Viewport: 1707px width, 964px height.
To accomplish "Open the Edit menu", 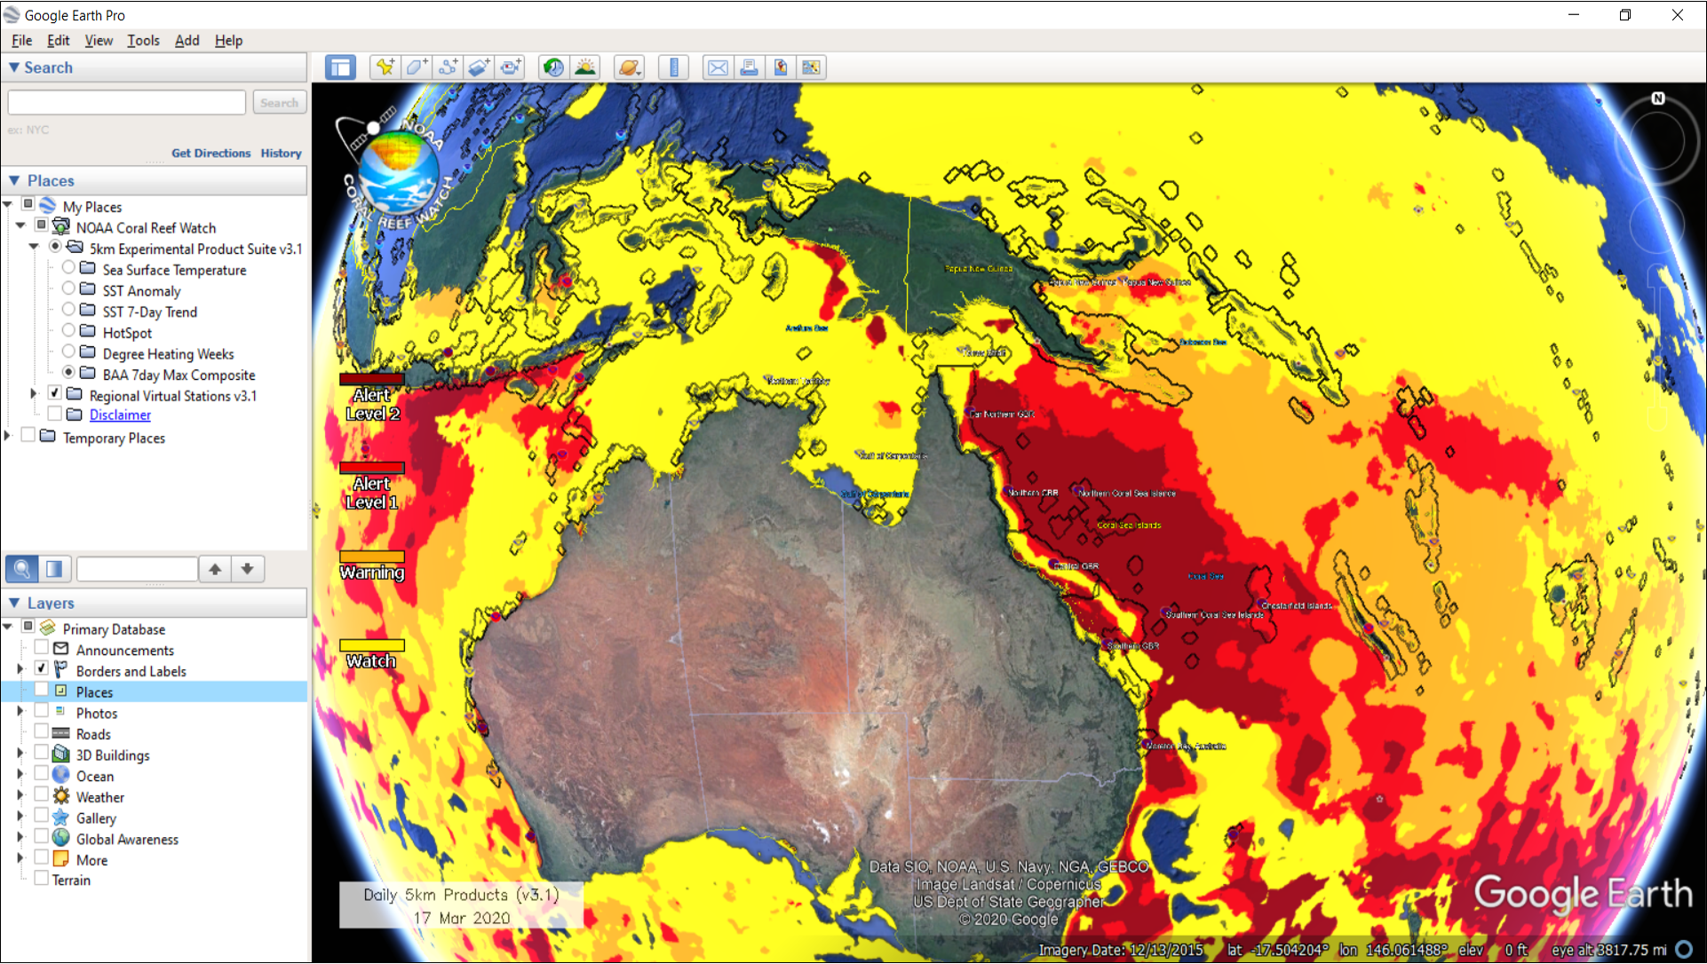I will coord(58,40).
